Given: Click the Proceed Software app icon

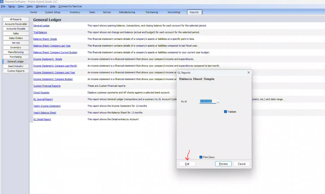Looking at the screenshot, I should coord(2,2).
